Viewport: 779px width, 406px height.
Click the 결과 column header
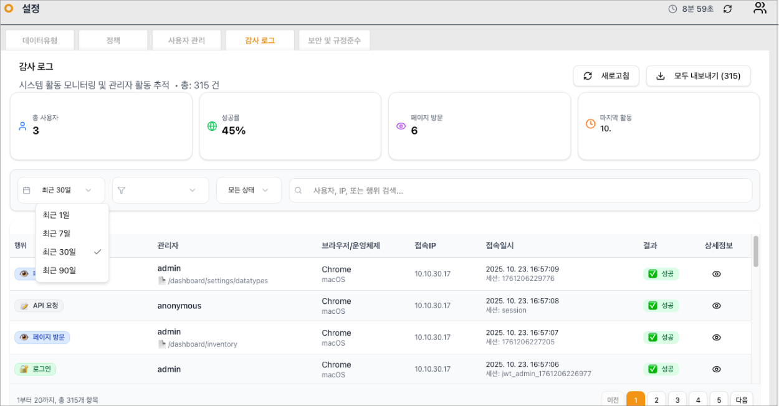coord(650,245)
